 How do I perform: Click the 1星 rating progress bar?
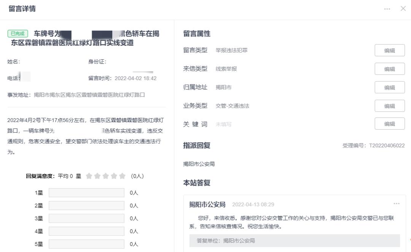86,193
